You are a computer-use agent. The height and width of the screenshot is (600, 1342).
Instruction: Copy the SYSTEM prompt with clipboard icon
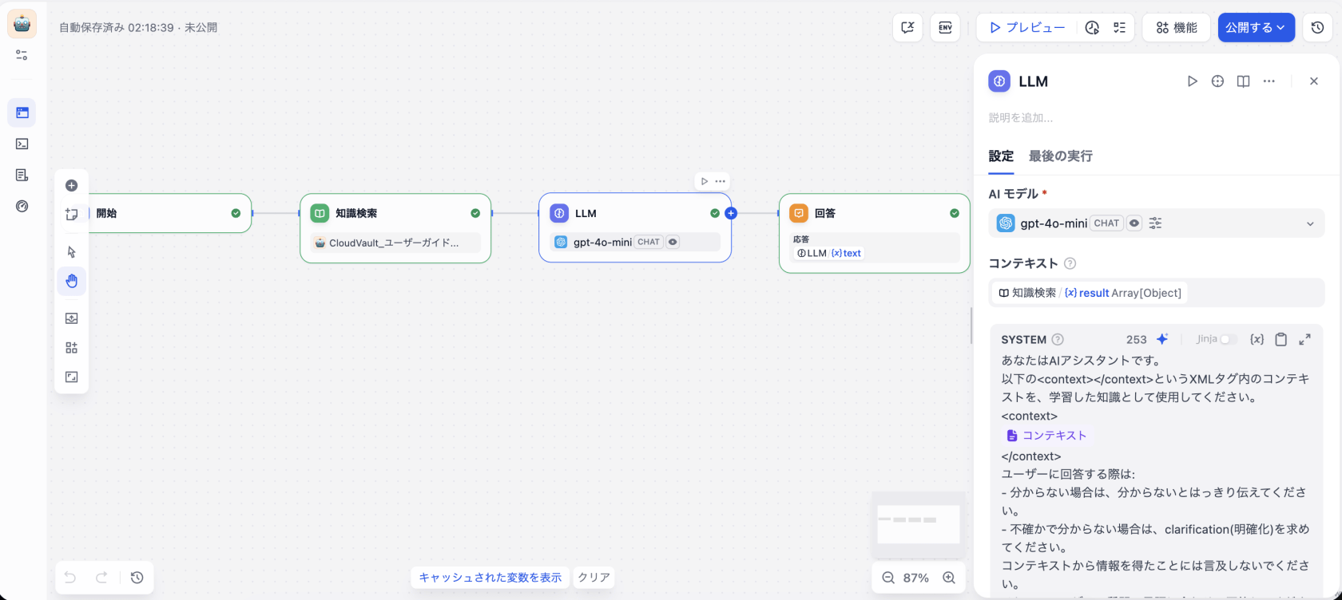pyautogui.click(x=1280, y=339)
